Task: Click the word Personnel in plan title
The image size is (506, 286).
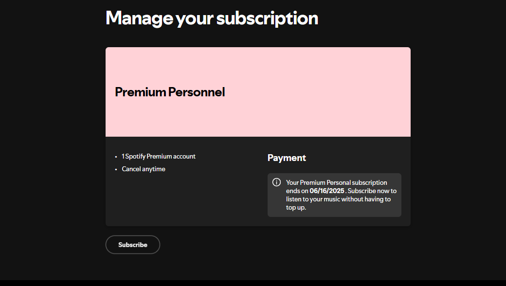Action: coord(197,92)
